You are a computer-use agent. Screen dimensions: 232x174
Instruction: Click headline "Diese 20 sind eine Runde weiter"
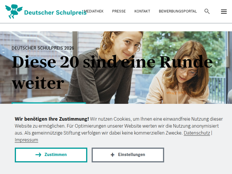[112, 72]
